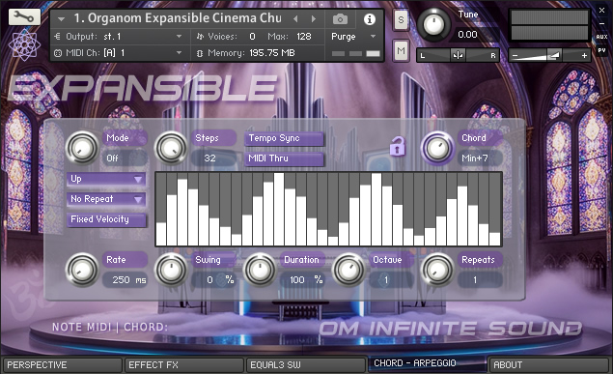
Task: Open the Up direction dropdown
Action: pyautogui.click(x=106, y=179)
